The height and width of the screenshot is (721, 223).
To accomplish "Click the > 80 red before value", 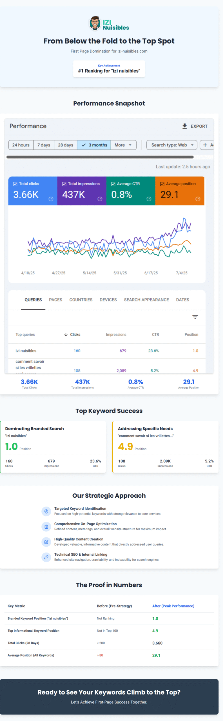I will [100, 655].
